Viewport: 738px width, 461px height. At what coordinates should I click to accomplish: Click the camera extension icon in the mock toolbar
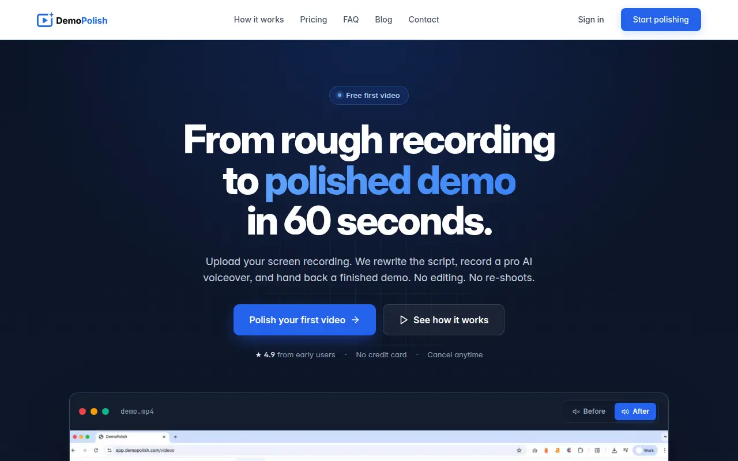point(534,451)
